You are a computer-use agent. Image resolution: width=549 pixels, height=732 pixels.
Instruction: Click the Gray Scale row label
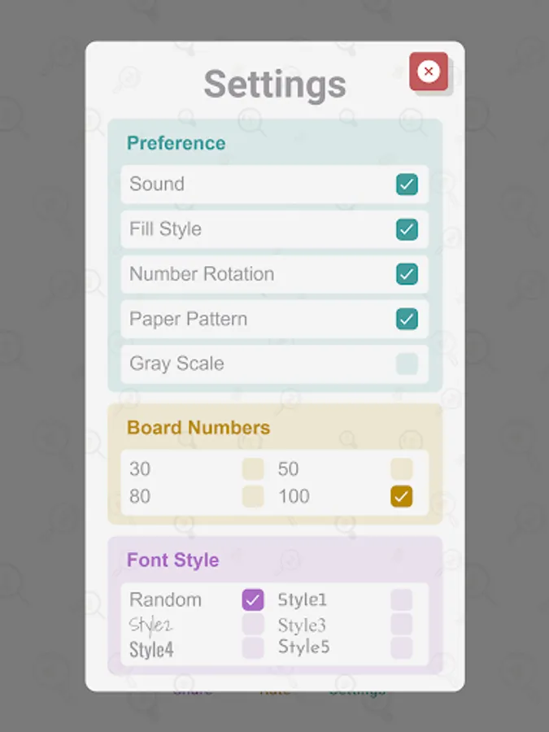tap(176, 364)
